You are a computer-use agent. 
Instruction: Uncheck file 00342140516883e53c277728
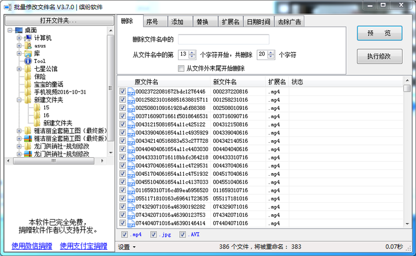click(122, 140)
